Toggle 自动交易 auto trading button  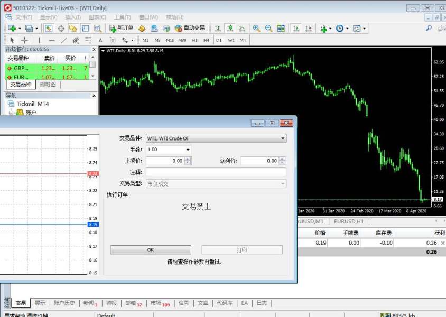click(190, 28)
